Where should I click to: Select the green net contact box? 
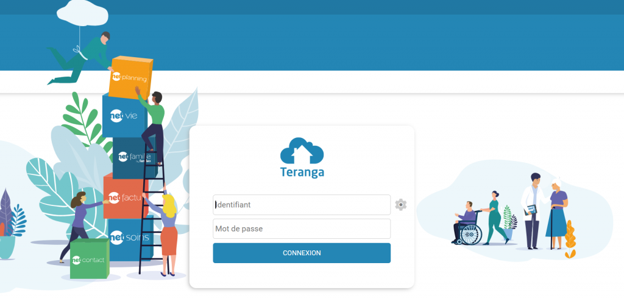click(x=89, y=259)
